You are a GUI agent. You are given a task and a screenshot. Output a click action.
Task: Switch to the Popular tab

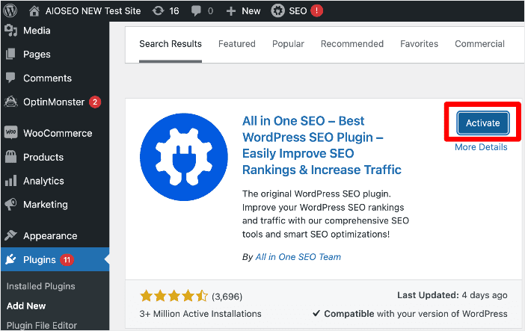(288, 44)
